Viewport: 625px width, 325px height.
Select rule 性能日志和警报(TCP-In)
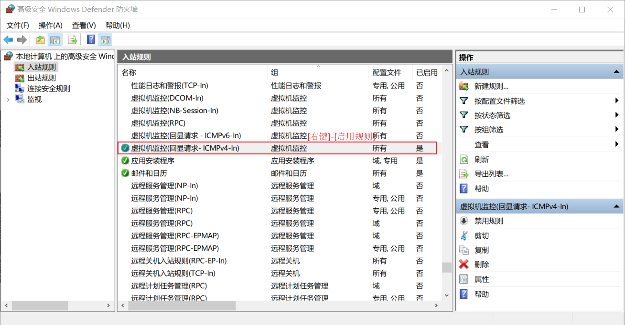click(x=280, y=86)
